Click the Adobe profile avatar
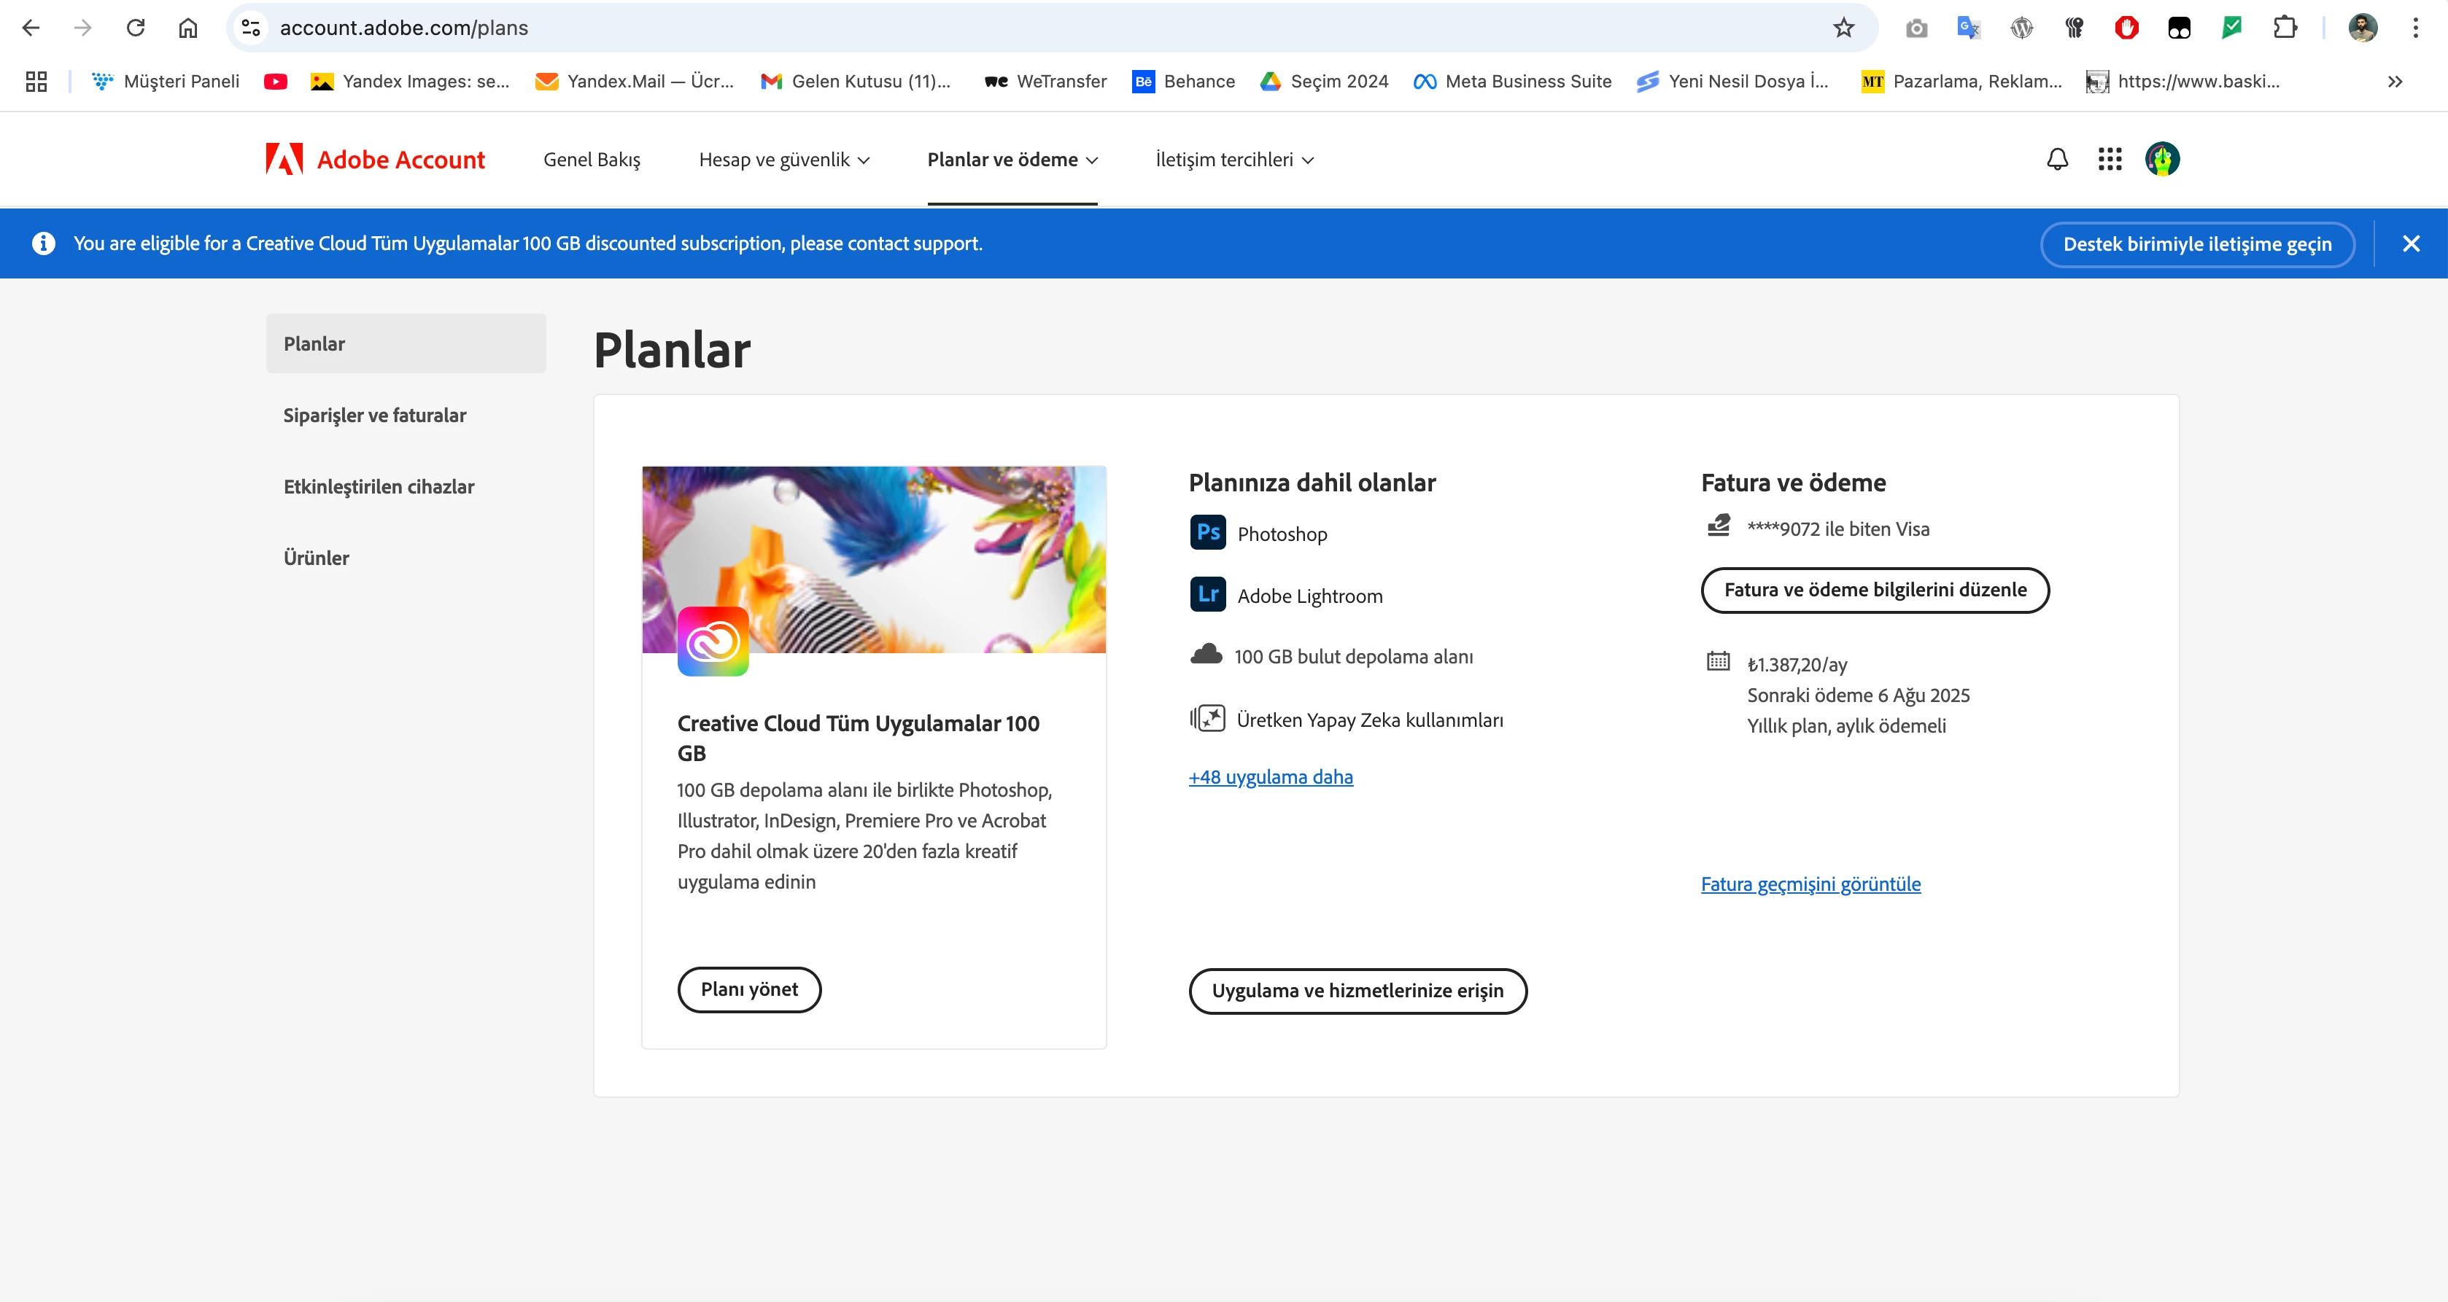2448x1302 pixels. pyautogui.click(x=2162, y=160)
